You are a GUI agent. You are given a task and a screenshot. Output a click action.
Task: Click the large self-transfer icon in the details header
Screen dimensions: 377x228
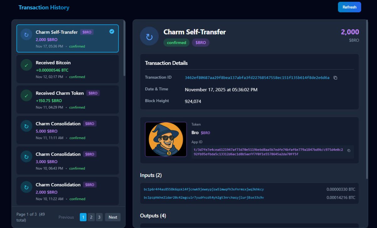(150, 36)
